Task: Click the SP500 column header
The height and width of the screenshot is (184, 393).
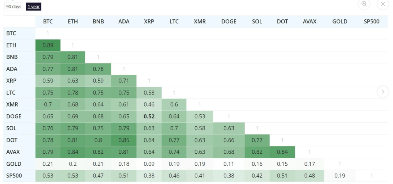Action: point(371,22)
